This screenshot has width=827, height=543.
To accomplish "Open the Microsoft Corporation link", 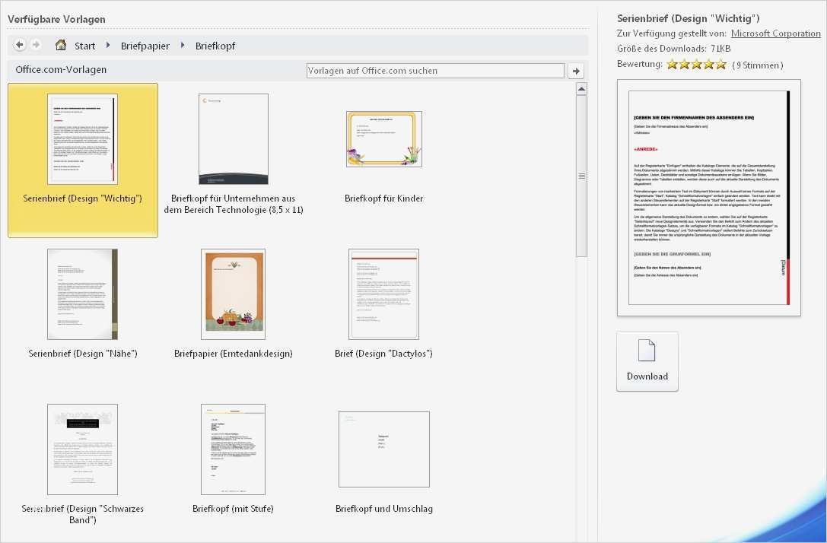I will [x=776, y=33].
